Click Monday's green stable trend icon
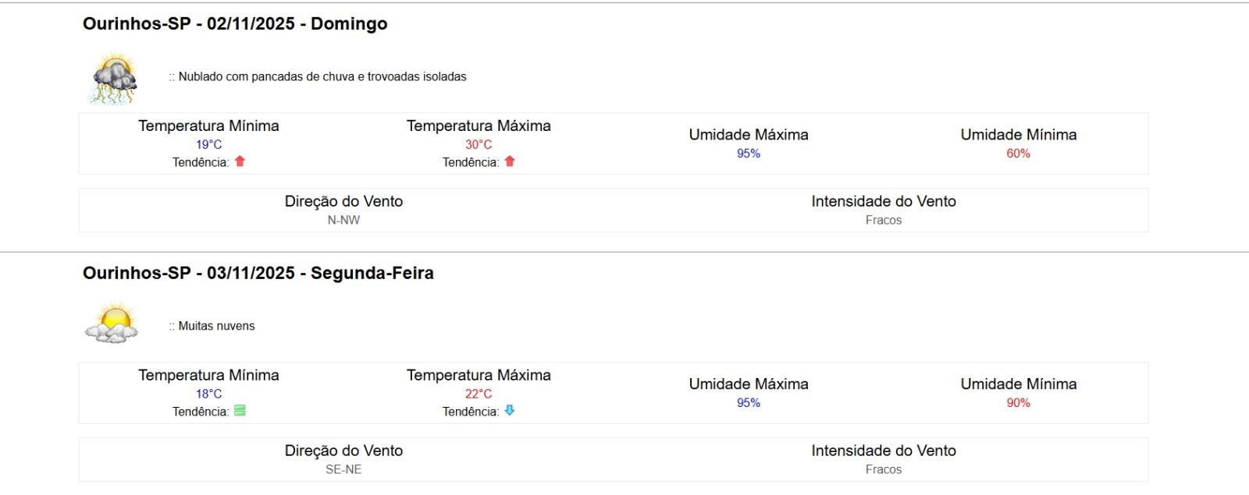This screenshot has width=1249, height=495. [x=240, y=411]
